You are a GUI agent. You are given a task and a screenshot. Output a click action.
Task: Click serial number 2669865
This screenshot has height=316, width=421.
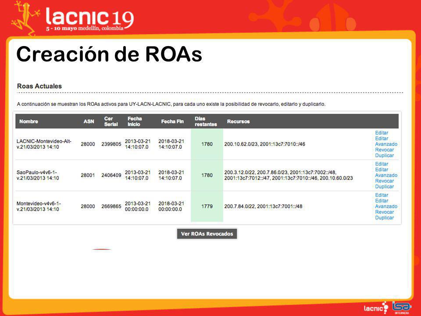pyautogui.click(x=111, y=206)
